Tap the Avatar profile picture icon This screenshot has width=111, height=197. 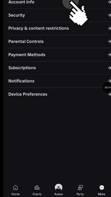click(59, 187)
